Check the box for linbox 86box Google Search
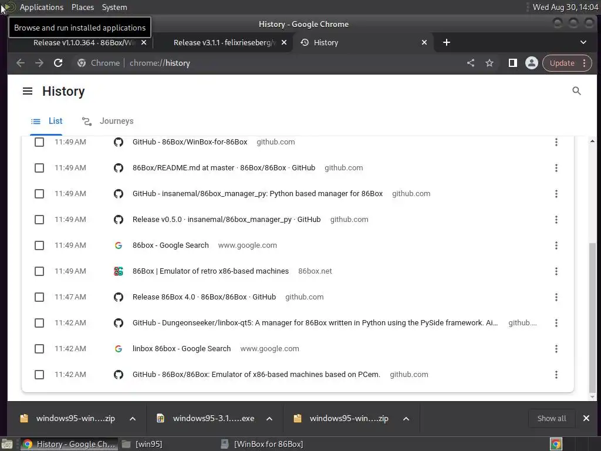Image resolution: width=601 pixels, height=451 pixels. click(39, 349)
